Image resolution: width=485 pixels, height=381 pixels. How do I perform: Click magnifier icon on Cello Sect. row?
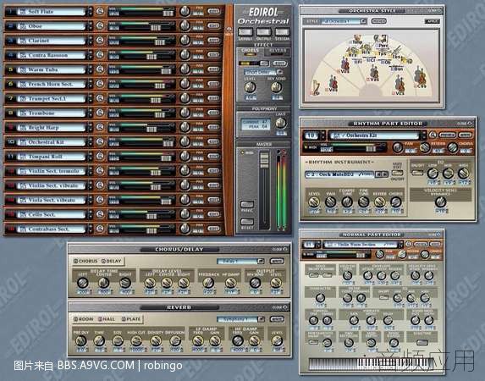(100, 214)
